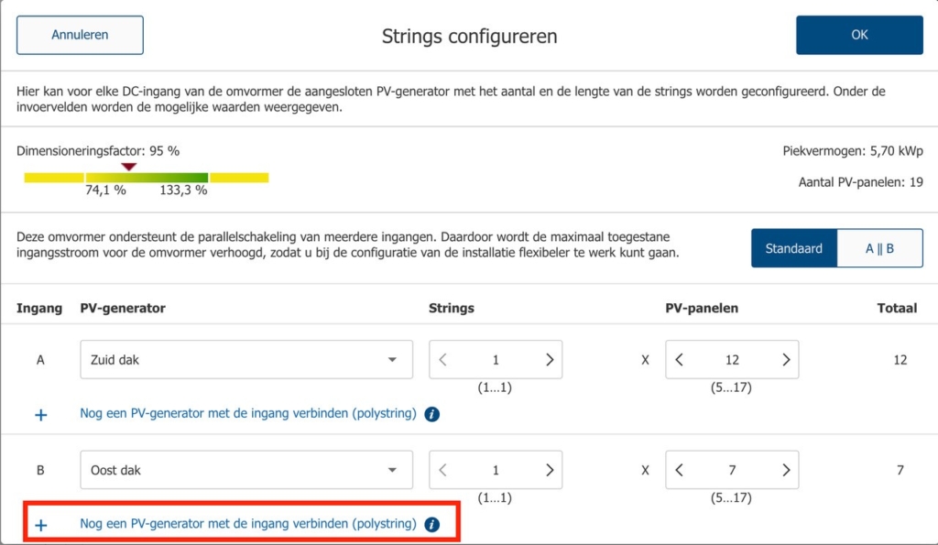Viewport: 938px width, 545px height.
Task: Confirm the configuration with OK
Action: click(x=858, y=34)
